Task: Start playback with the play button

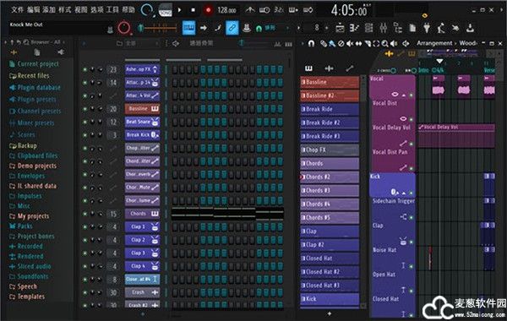Action: [x=179, y=10]
